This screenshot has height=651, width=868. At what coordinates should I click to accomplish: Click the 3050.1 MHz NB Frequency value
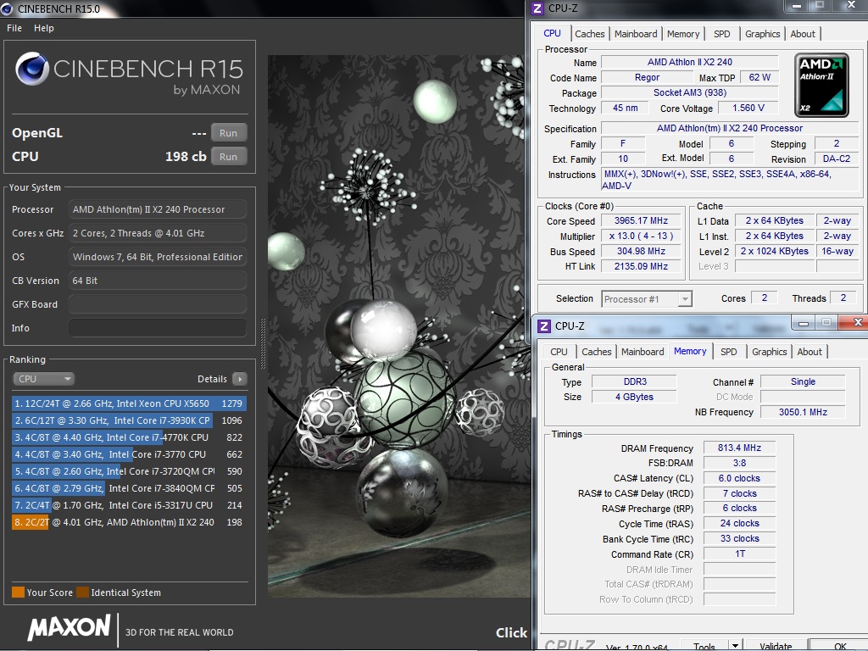tap(803, 412)
